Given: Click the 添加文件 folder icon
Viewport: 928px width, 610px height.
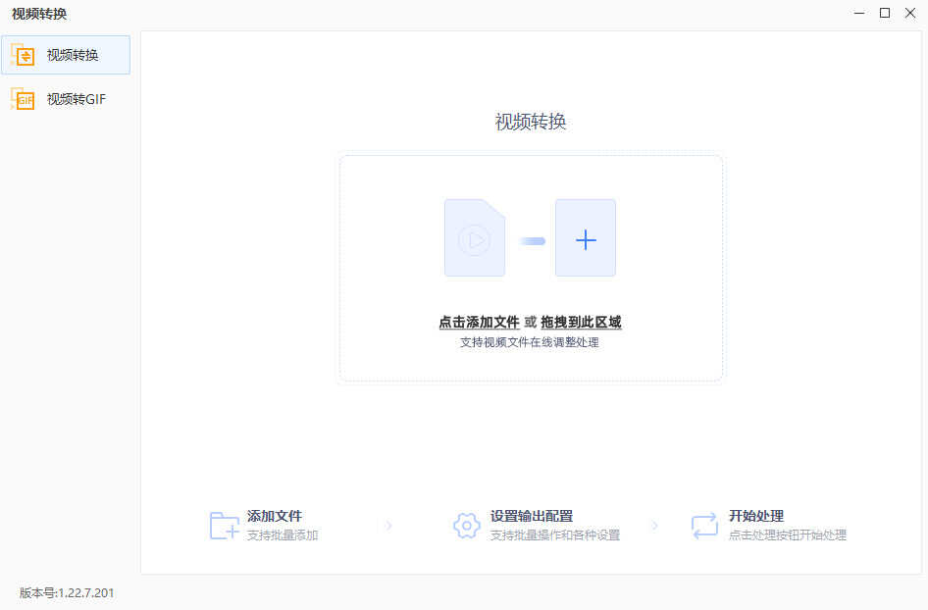Looking at the screenshot, I should pos(225,526).
